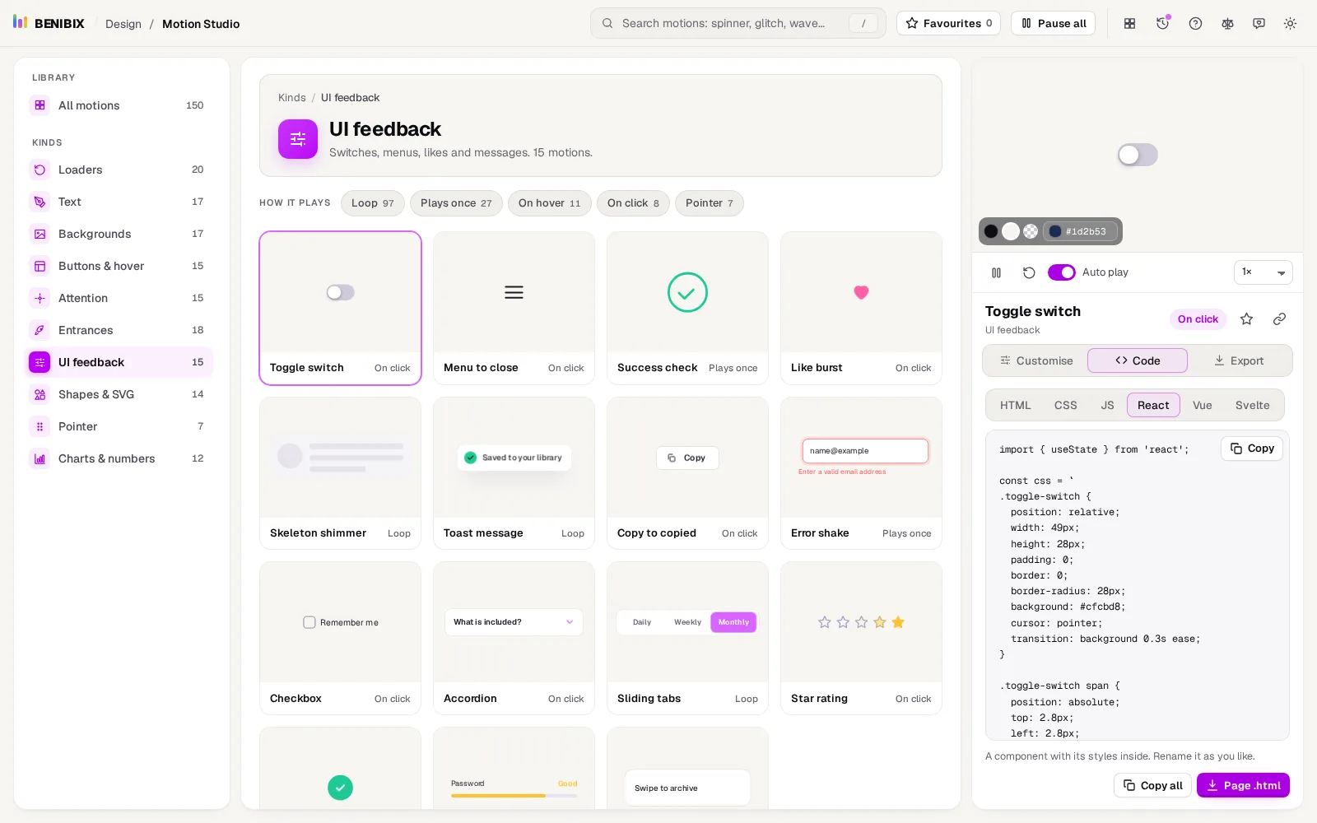Favourite Toggle switch with the star icon
1317x823 pixels.
(x=1247, y=319)
